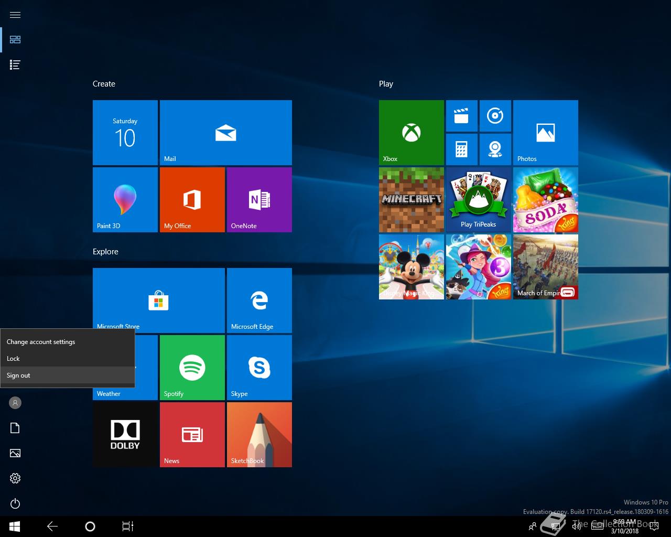Open the Pictures folder icon in the sidebar

point(15,453)
